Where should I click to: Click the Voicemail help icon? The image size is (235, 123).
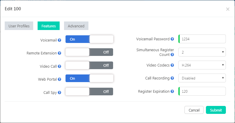59,40
